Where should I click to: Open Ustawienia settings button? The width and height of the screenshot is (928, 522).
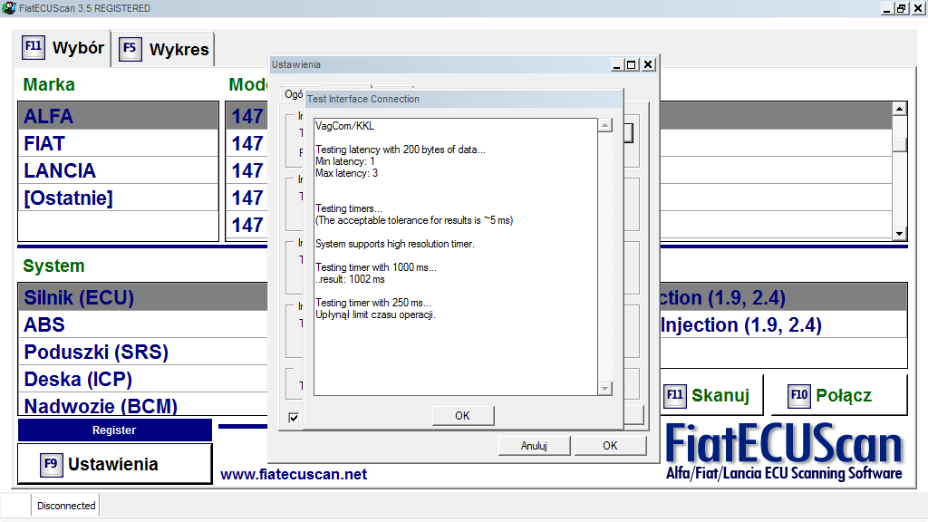click(x=115, y=464)
